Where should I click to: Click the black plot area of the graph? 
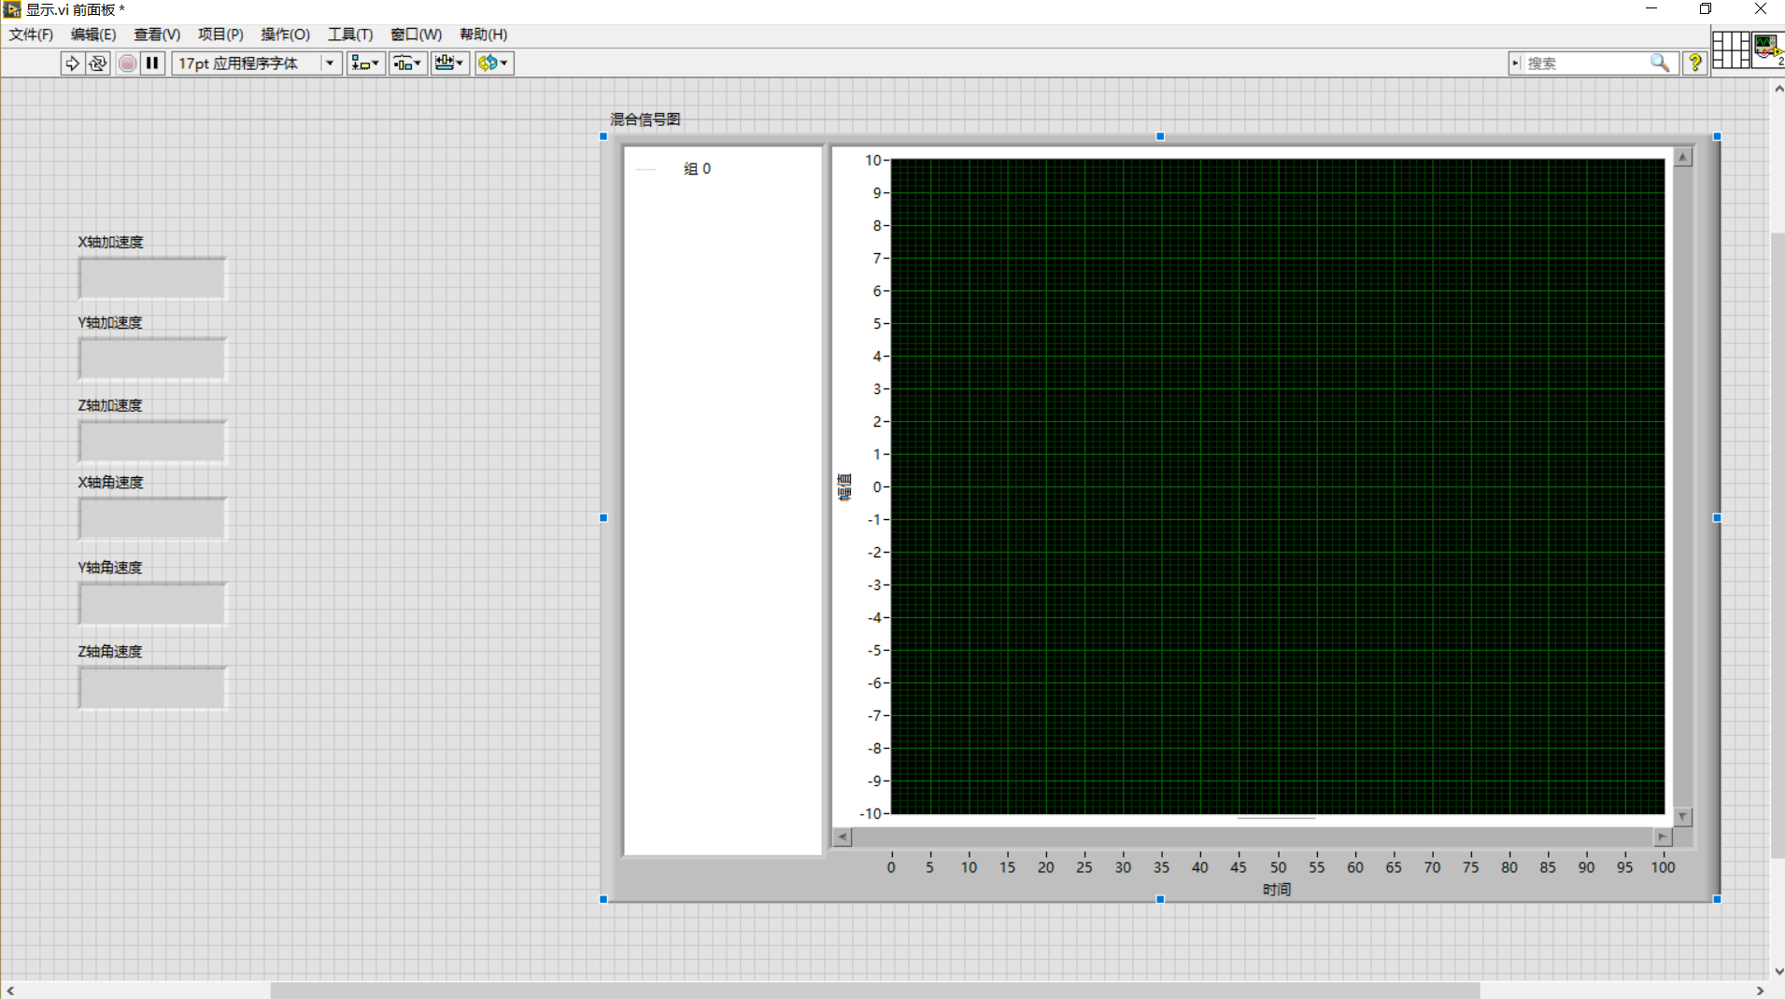pos(1278,486)
